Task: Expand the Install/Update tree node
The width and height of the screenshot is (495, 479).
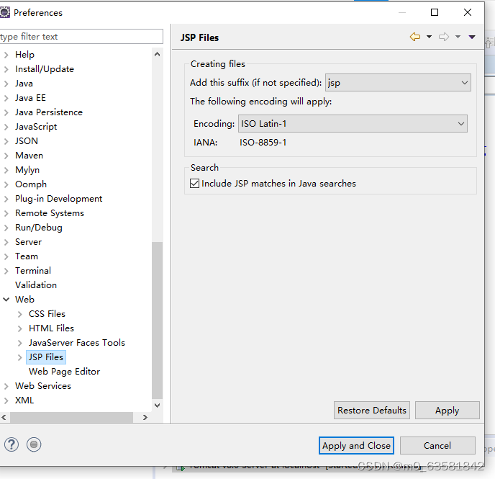Action: (x=6, y=69)
